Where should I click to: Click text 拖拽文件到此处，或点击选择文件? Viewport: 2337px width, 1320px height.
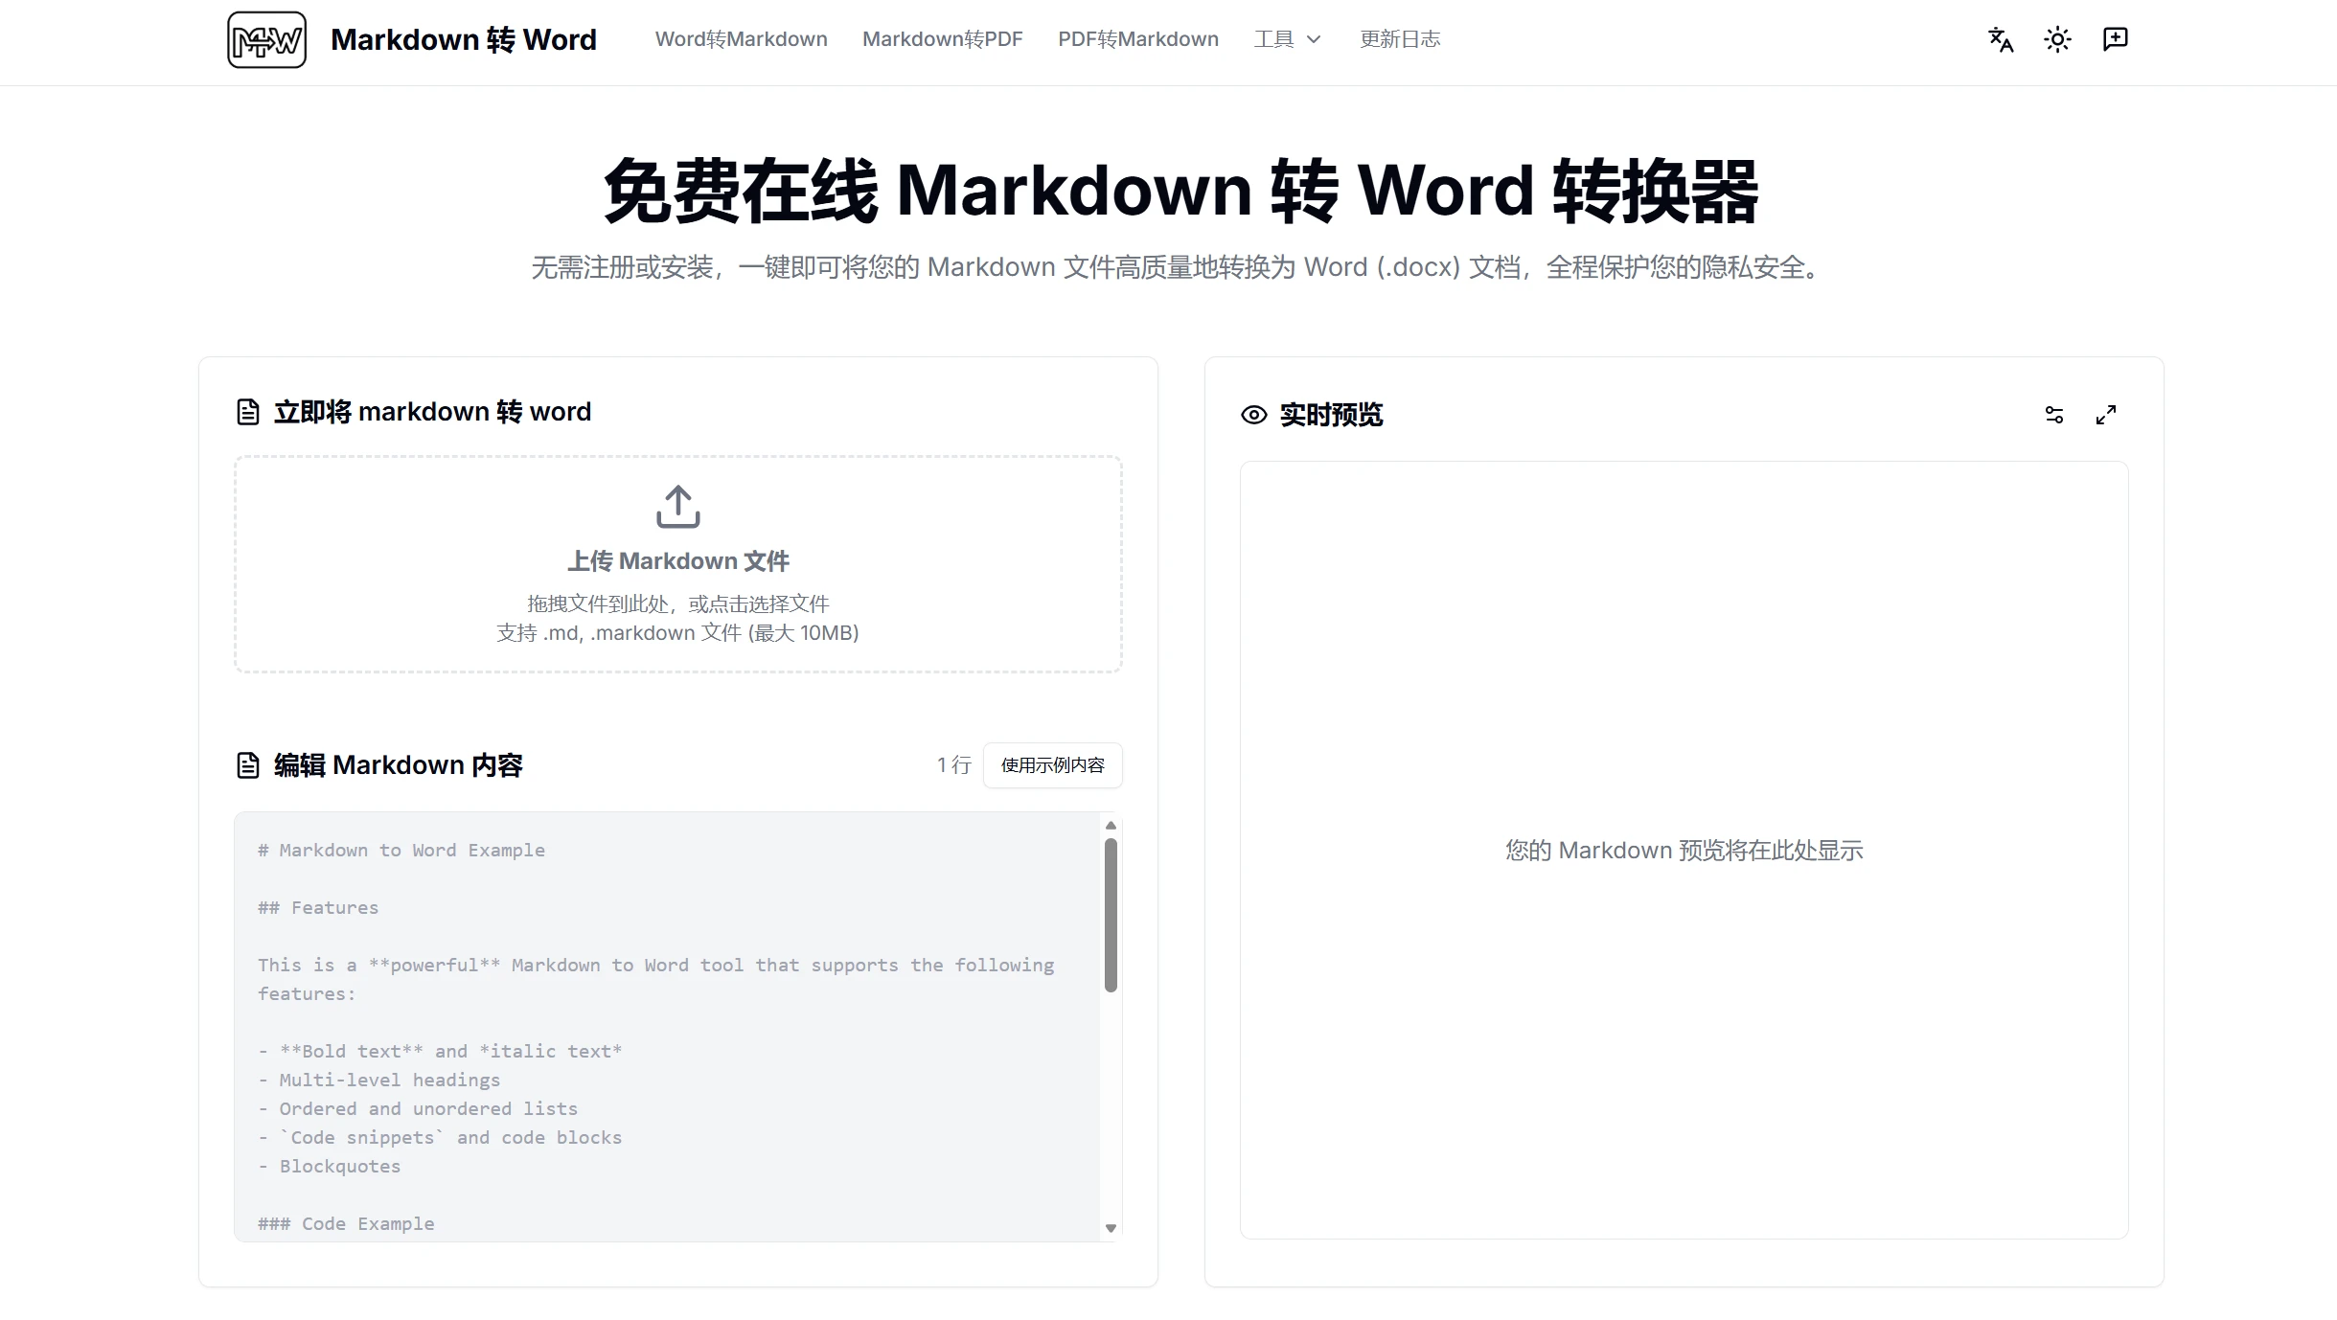click(678, 604)
